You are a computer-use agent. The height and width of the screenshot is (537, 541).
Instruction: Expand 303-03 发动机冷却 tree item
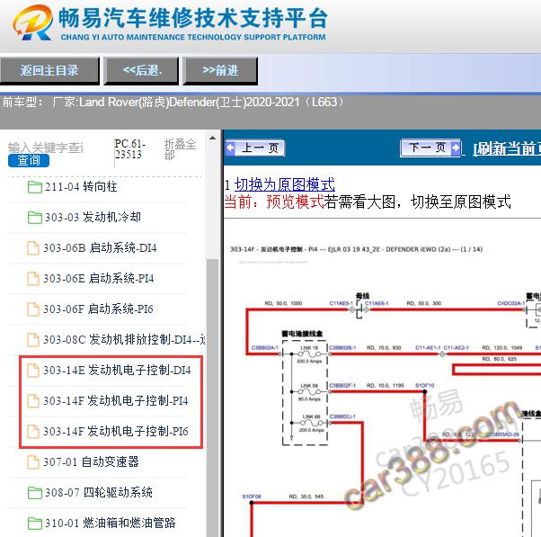tap(93, 217)
